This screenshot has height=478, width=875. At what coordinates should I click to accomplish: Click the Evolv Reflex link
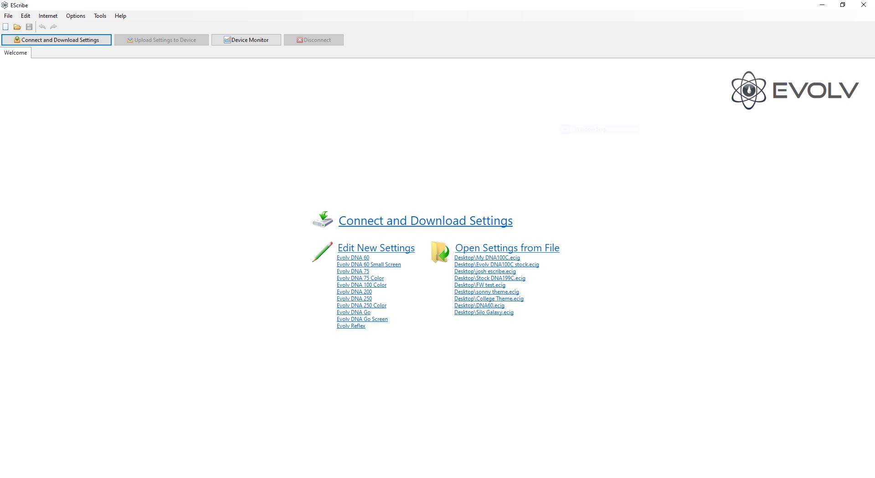pos(351,326)
